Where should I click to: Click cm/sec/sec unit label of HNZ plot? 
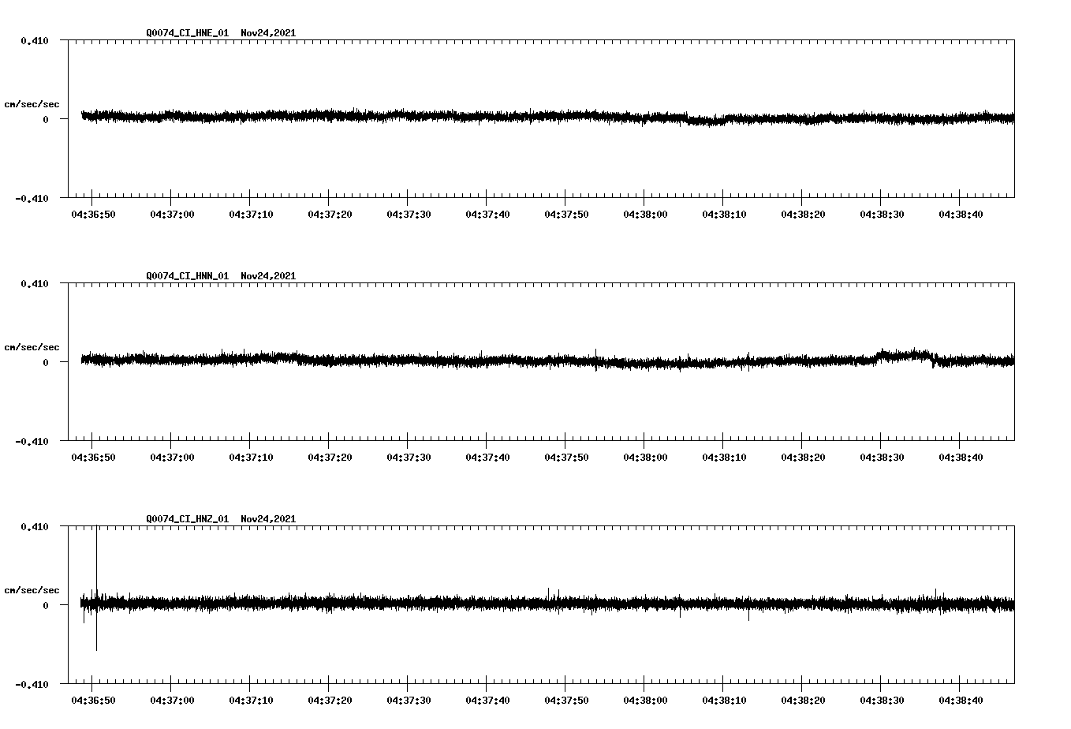pyautogui.click(x=32, y=590)
